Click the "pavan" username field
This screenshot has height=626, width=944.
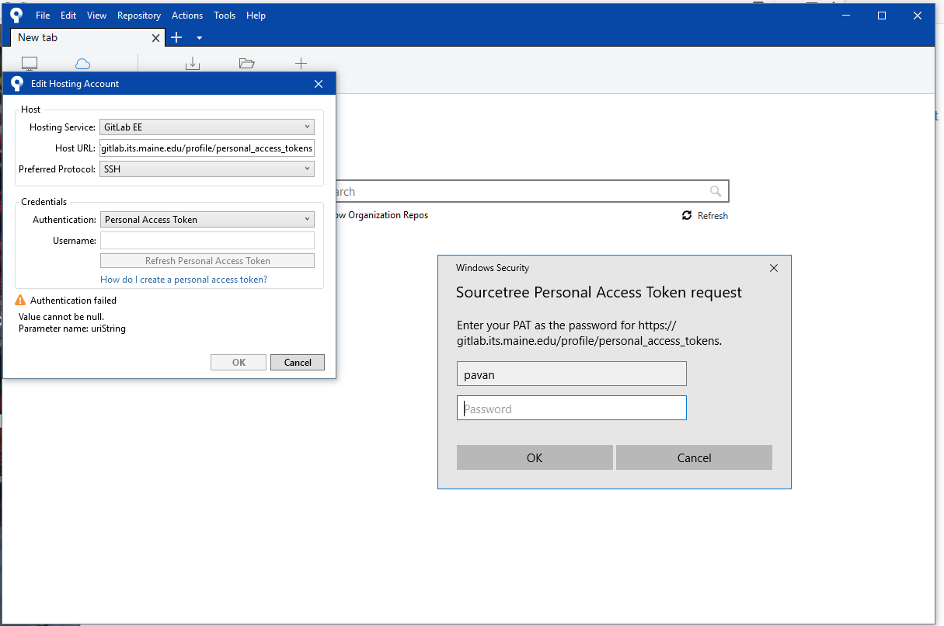pos(572,374)
